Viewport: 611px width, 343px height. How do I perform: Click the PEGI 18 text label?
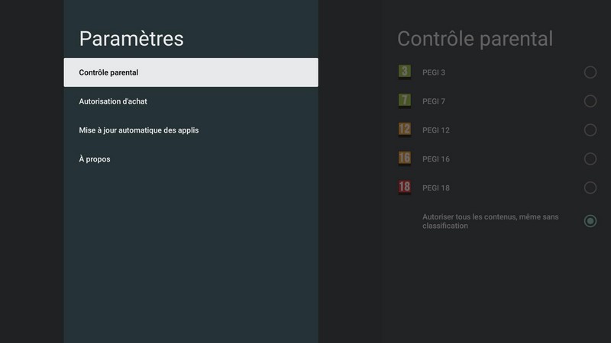point(435,188)
